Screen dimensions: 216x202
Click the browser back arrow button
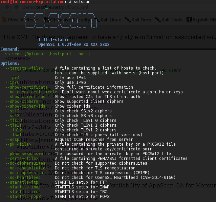(x=7, y=7)
